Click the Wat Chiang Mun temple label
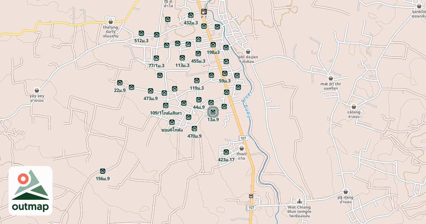Screen dimensions: 426x224 pyautogui.click(x=299, y=211)
